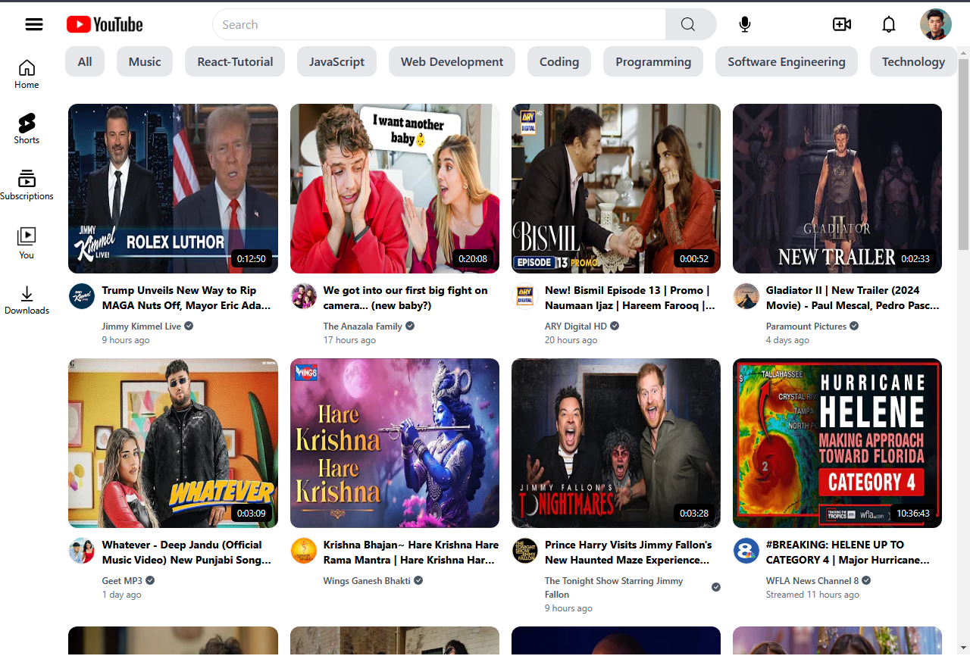Visit the Geet MP3 channel name
The height and width of the screenshot is (656, 970).
[122, 581]
